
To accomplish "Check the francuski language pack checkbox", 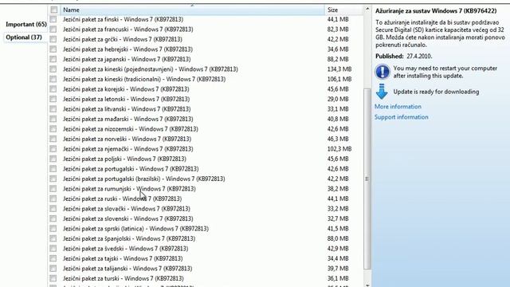I will point(53,29).
